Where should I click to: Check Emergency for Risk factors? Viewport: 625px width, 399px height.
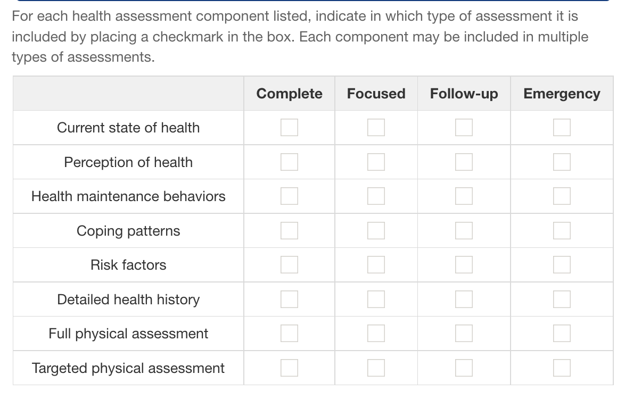562,264
